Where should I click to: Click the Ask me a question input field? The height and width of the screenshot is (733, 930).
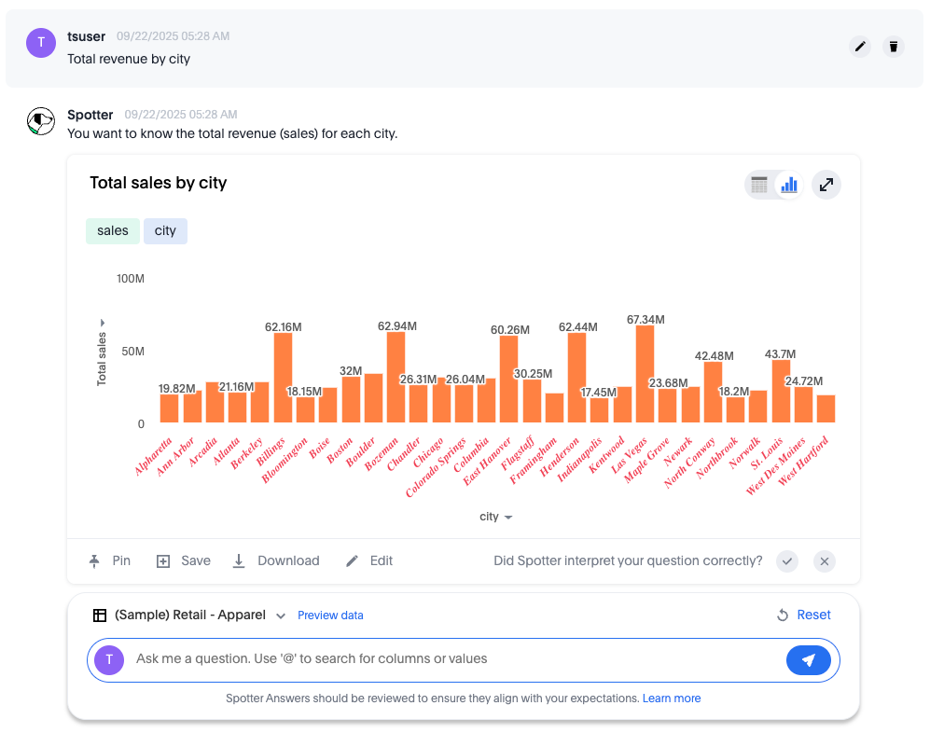pos(420,659)
